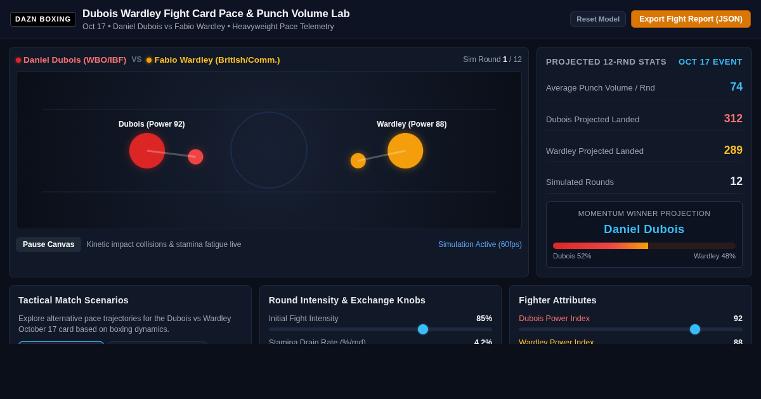Click the red dot beside Daniel Dubois name
This screenshot has height=399, width=761.
point(18,60)
